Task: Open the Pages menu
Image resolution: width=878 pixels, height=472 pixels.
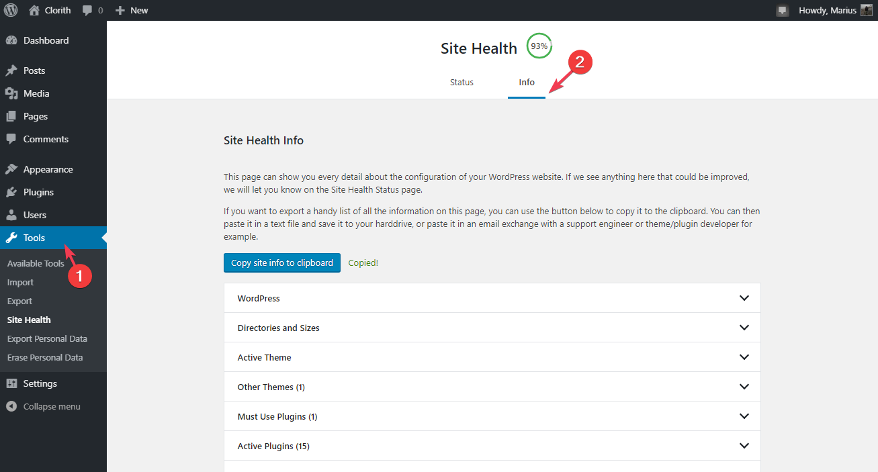Action: 53,116
